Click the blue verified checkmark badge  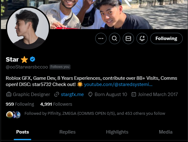[x=32, y=59]
